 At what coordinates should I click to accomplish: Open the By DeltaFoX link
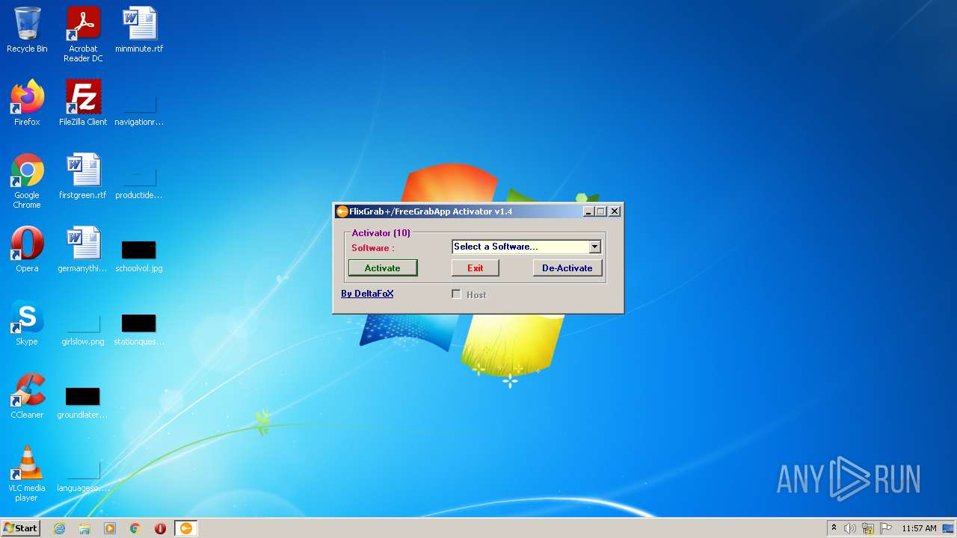367,294
